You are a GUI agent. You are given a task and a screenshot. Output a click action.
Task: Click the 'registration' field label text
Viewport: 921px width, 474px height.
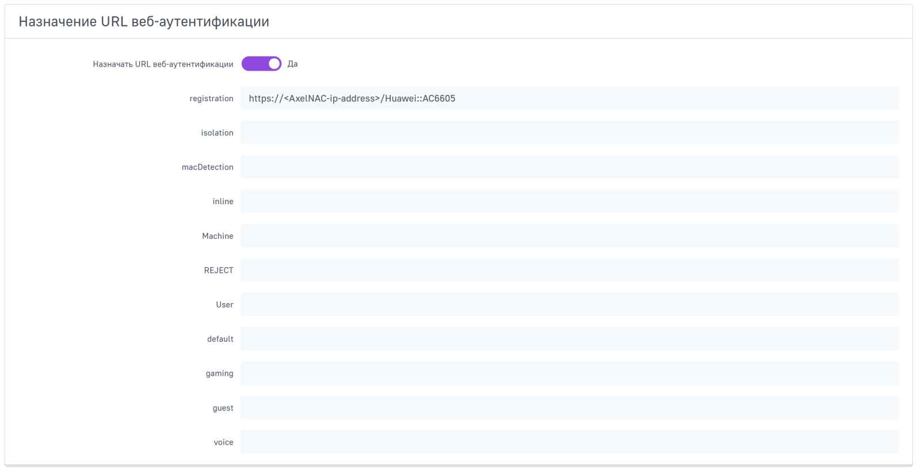[211, 98]
